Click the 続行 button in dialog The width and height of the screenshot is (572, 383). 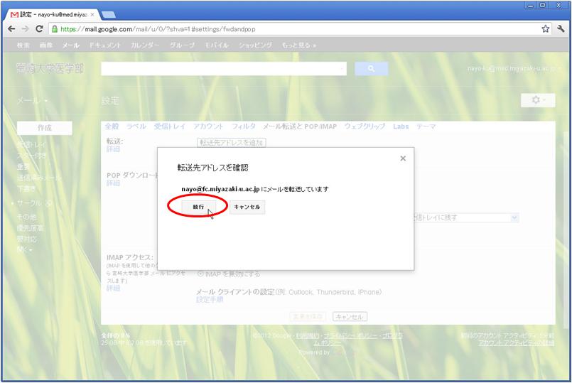click(x=198, y=207)
